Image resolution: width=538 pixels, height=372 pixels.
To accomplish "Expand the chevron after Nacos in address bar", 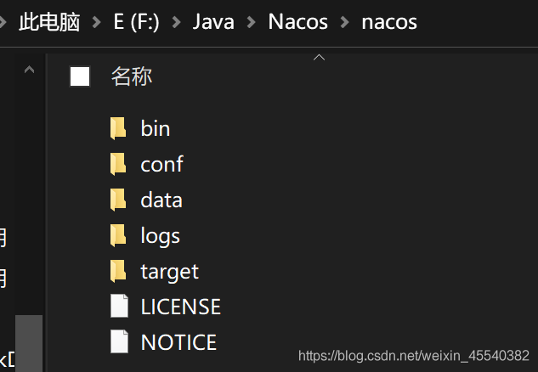I will coord(345,22).
